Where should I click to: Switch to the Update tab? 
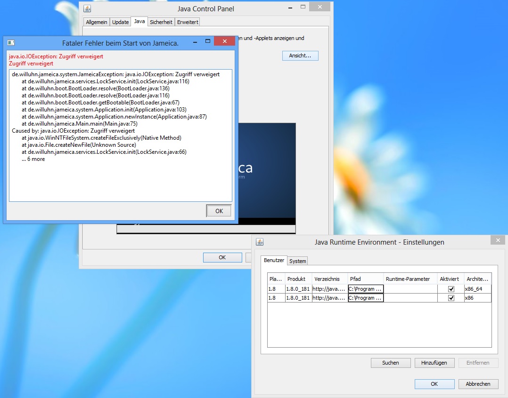click(120, 22)
